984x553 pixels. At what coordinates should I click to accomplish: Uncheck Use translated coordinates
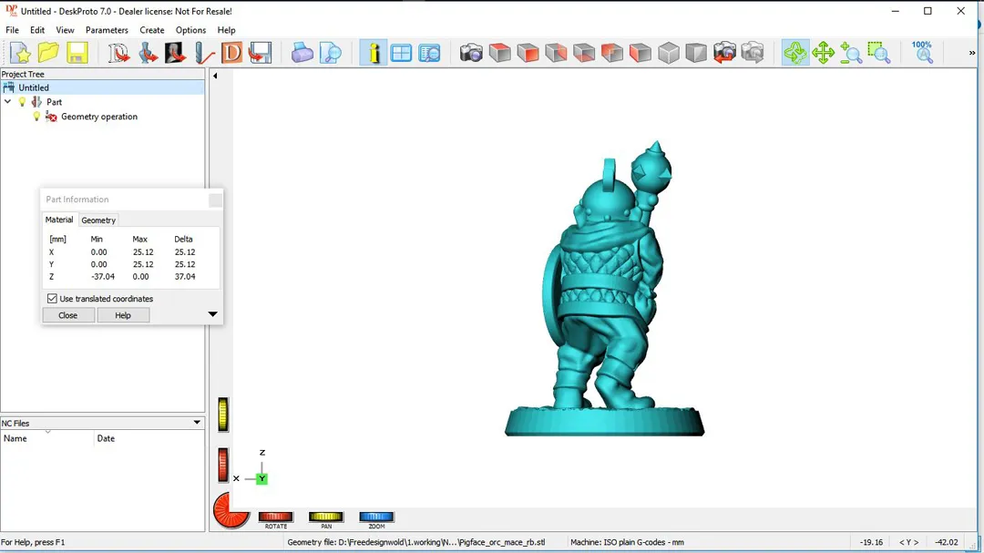point(52,299)
